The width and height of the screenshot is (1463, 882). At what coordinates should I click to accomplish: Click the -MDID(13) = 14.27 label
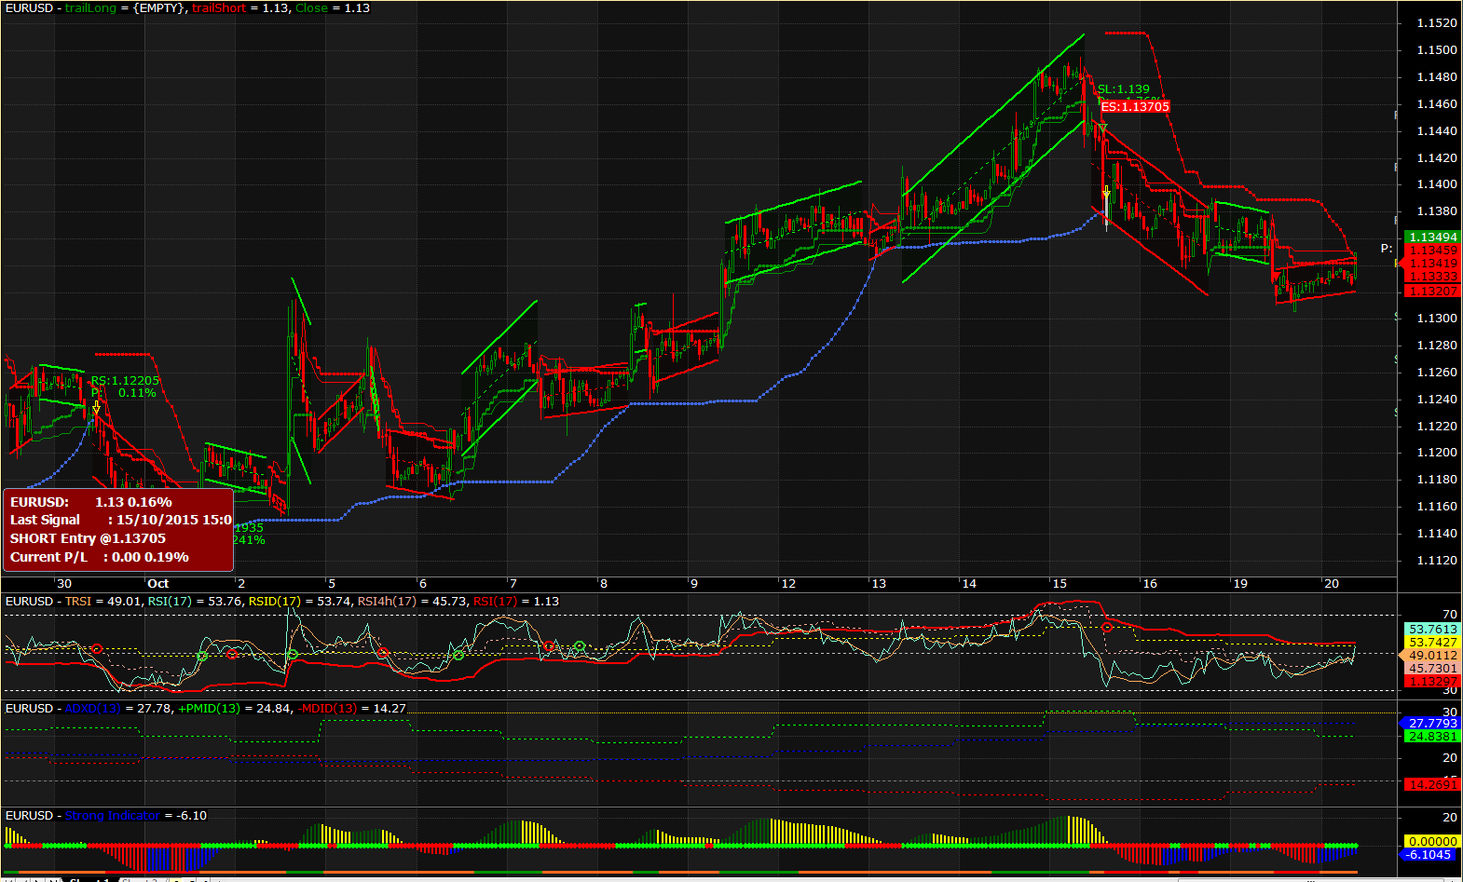[352, 709]
